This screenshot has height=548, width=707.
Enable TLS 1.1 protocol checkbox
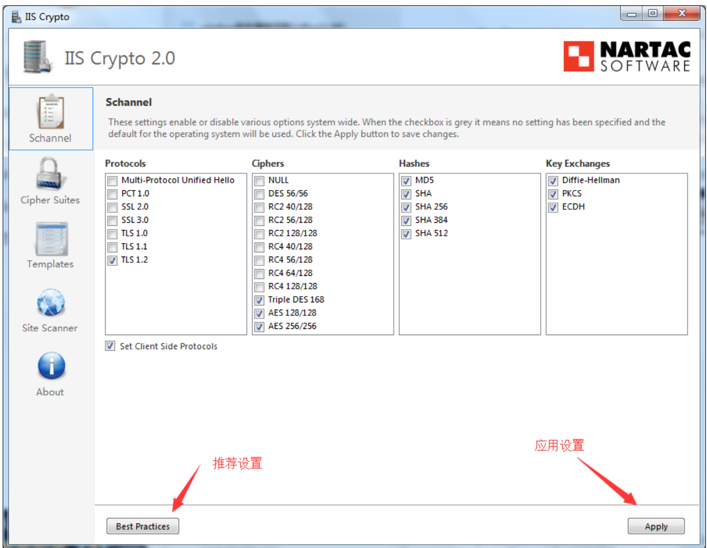(112, 247)
